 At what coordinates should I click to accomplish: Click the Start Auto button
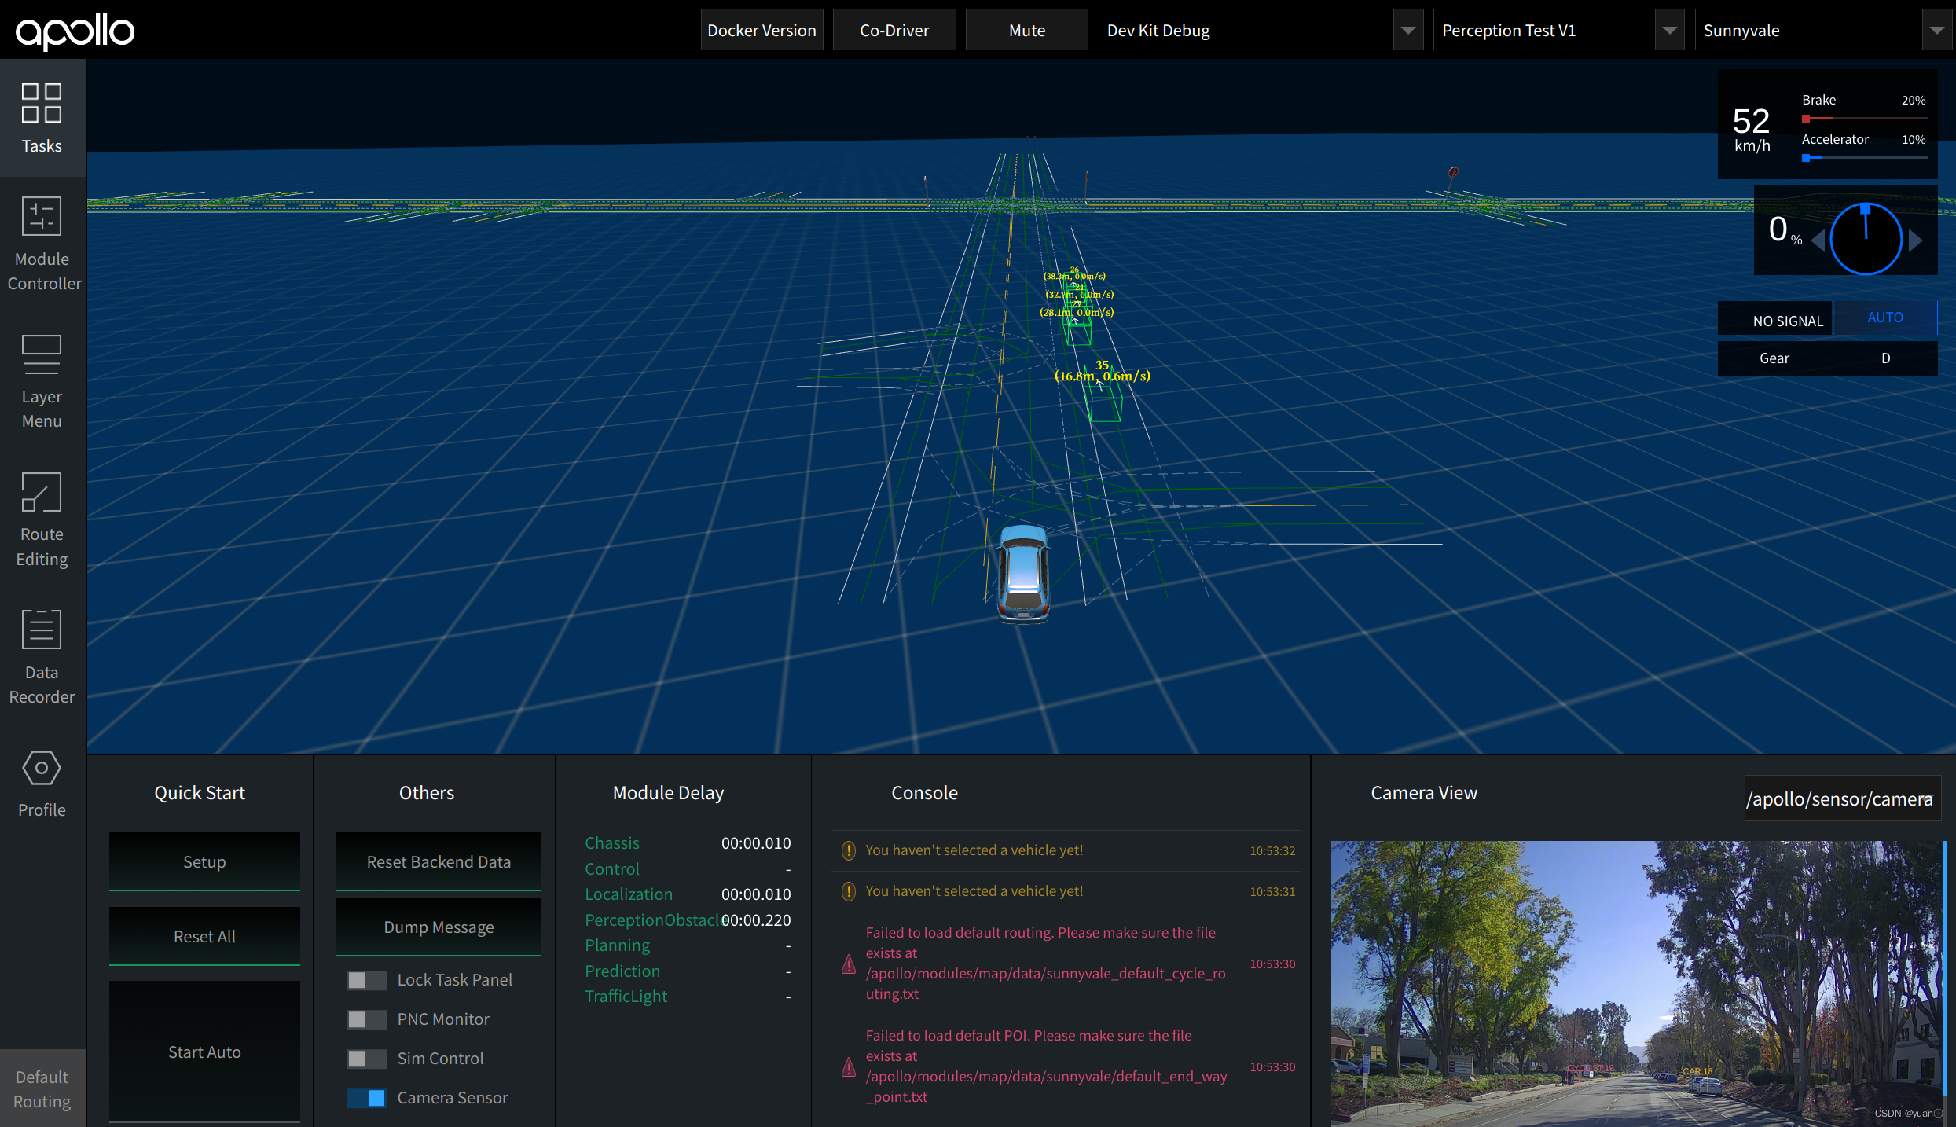(x=204, y=1052)
